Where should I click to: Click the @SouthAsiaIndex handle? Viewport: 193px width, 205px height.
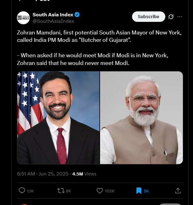[x=53, y=21]
